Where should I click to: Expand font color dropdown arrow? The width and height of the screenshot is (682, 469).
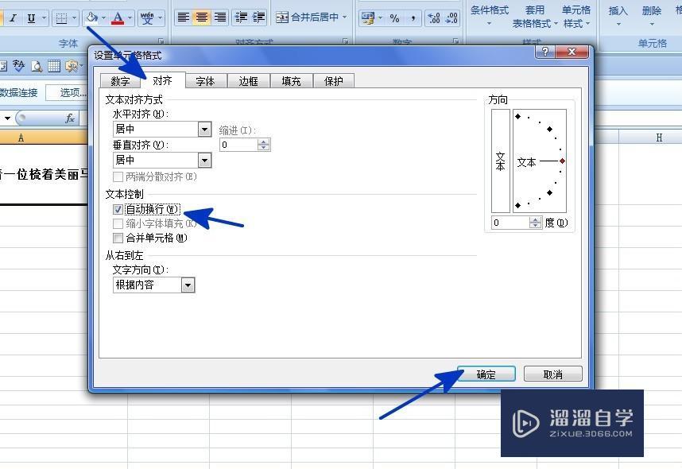(x=130, y=17)
